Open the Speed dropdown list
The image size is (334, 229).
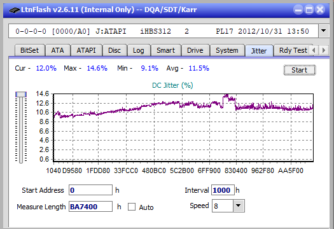point(239,205)
